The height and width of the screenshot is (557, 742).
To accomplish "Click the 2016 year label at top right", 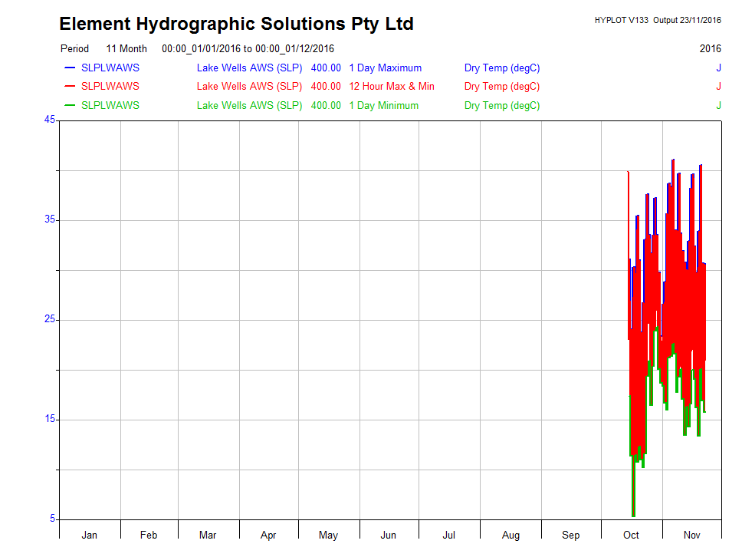I will click(x=710, y=48).
